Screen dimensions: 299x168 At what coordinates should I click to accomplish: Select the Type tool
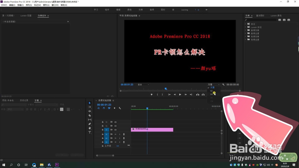point(90,132)
